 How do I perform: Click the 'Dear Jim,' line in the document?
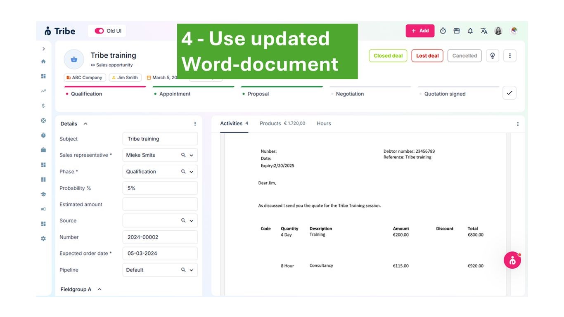pos(267,183)
